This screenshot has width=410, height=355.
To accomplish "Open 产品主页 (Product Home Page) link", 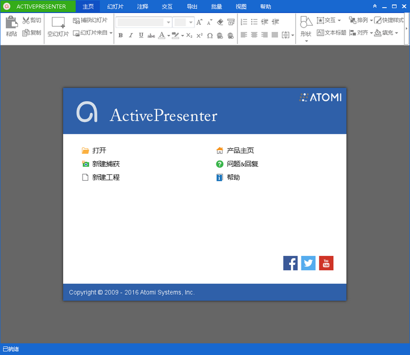I will [235, 150].
